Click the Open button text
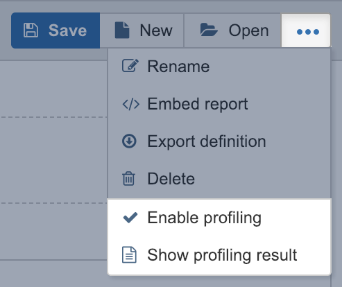 click(x=248, y=31)
